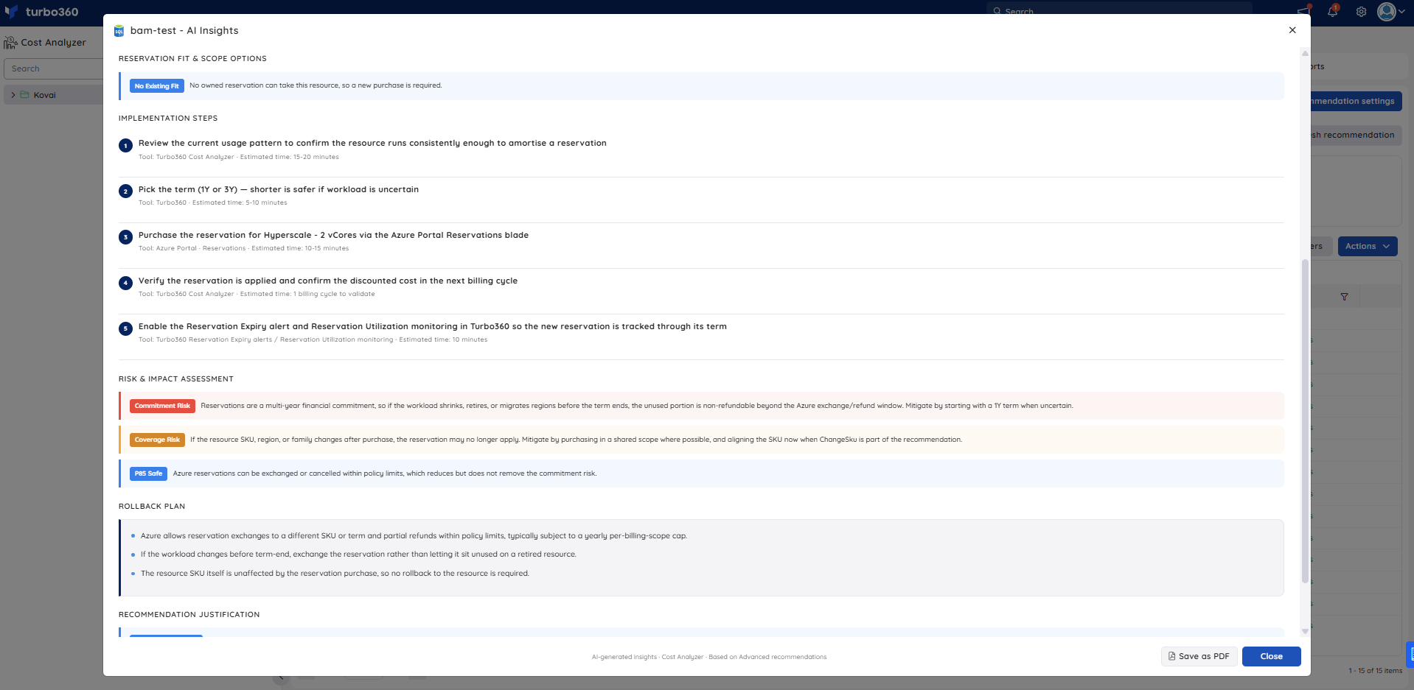This screenshot has height=690, width=1414.
Task: Click the dialog vertical scrollbar thumb
Action: 1305,420
